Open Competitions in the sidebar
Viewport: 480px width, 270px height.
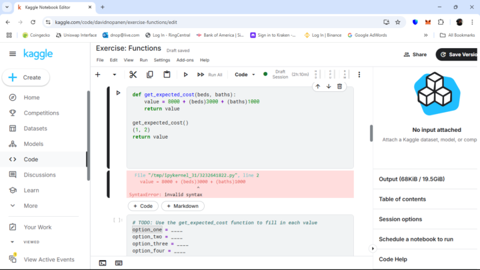pyautogui.click(x=41, y=113)
